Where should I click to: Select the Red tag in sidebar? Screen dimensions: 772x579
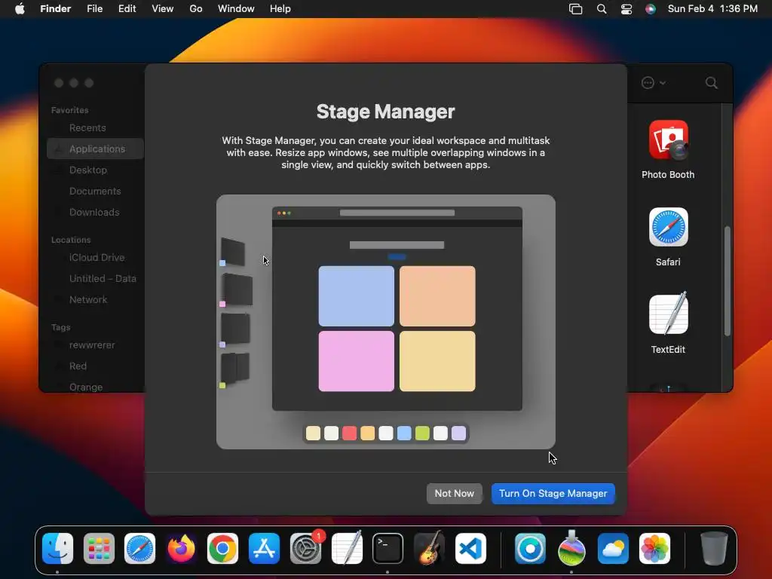pyautogui.click(x=78, y=366)
